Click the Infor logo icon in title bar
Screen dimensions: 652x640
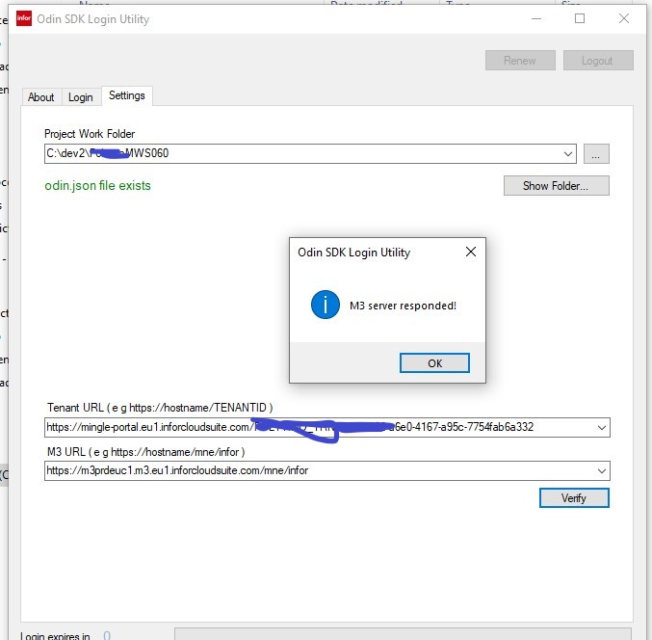point(24,18)
